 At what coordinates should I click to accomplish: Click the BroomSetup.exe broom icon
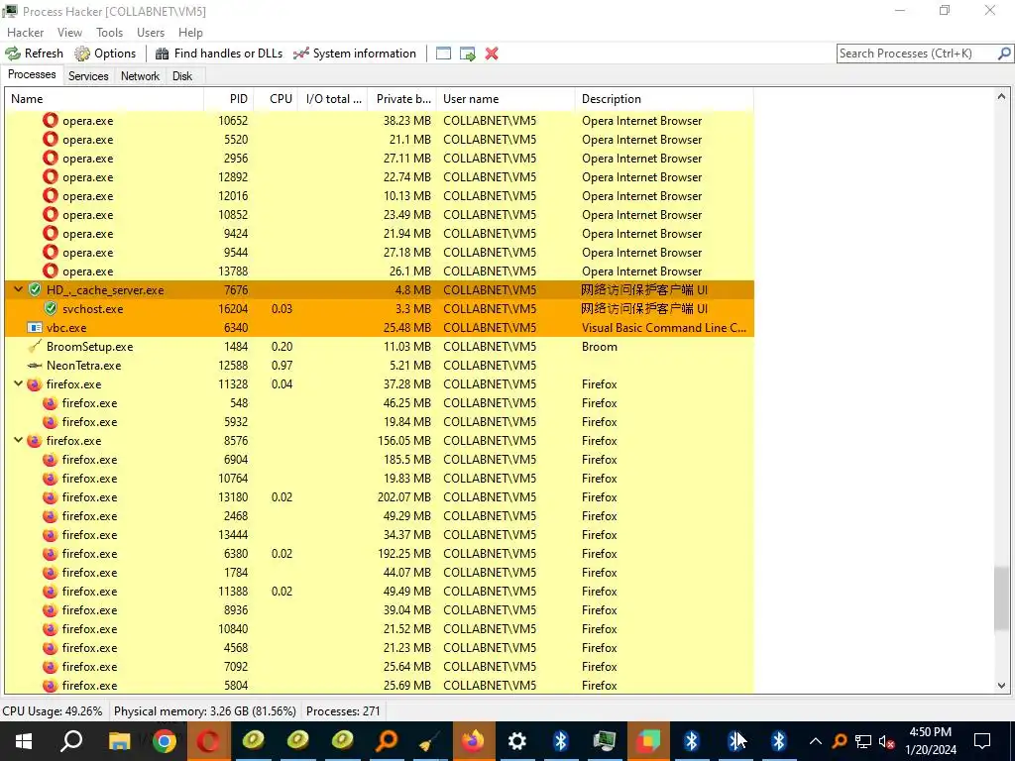pyautogui.click(x=35, y=346)
